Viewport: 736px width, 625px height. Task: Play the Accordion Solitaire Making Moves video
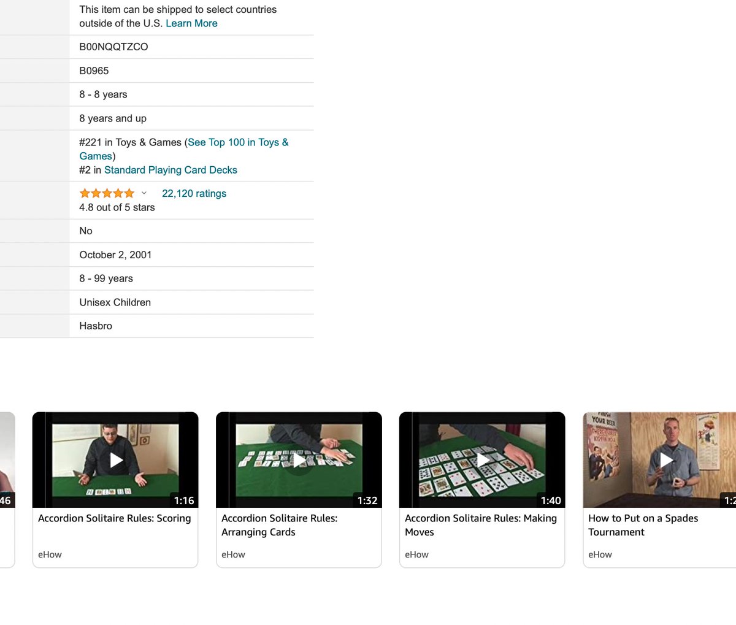point(483,460)
